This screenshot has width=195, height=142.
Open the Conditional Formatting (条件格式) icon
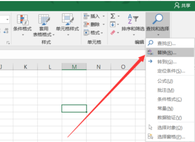(23, 20)
